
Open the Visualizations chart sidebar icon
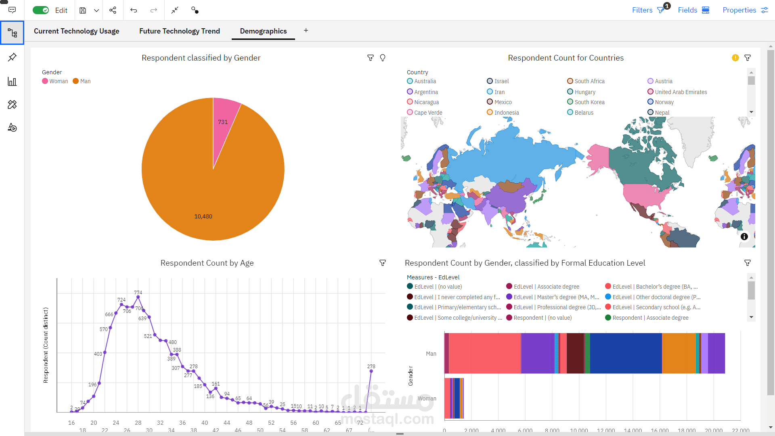coord(12,82)
